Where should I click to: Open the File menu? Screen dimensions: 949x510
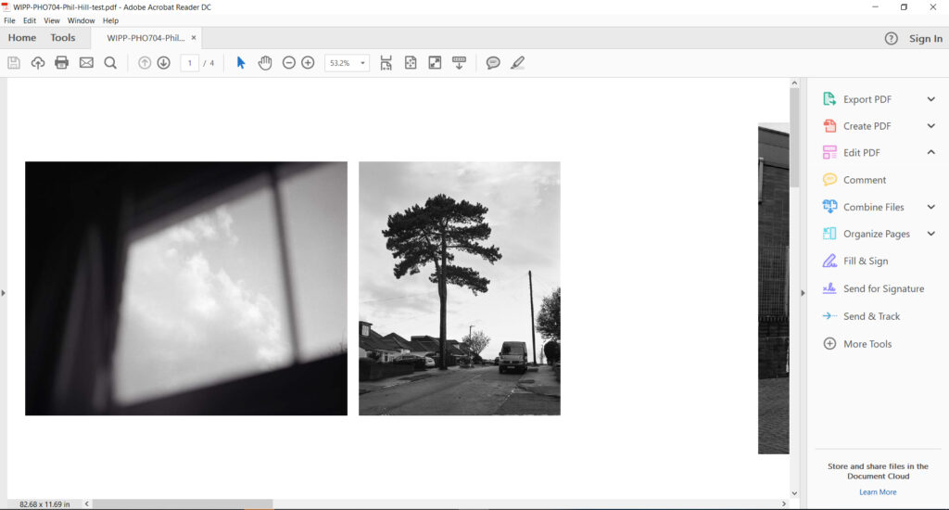pos(9,20)
